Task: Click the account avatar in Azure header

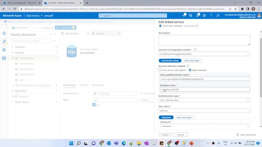Action: (259, 16)
